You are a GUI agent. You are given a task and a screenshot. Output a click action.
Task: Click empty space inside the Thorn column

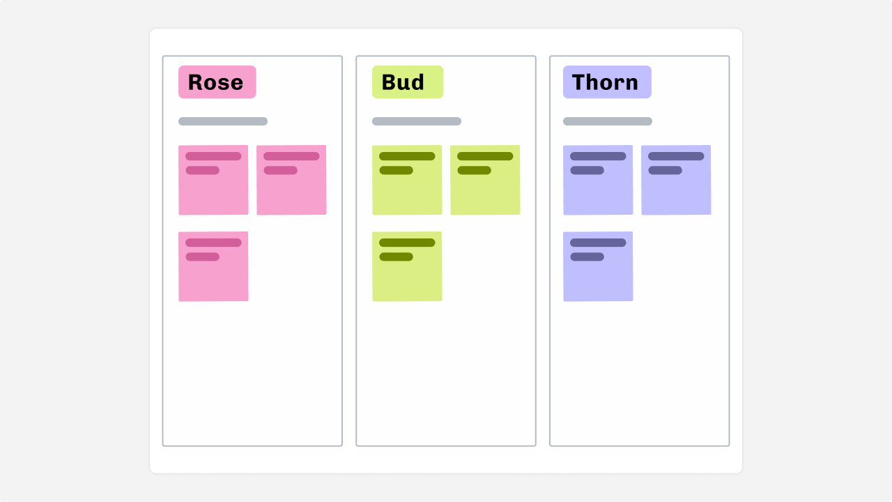point(640,376)
